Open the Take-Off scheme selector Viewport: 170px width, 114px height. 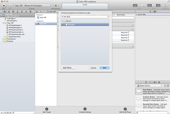point(19,6)
